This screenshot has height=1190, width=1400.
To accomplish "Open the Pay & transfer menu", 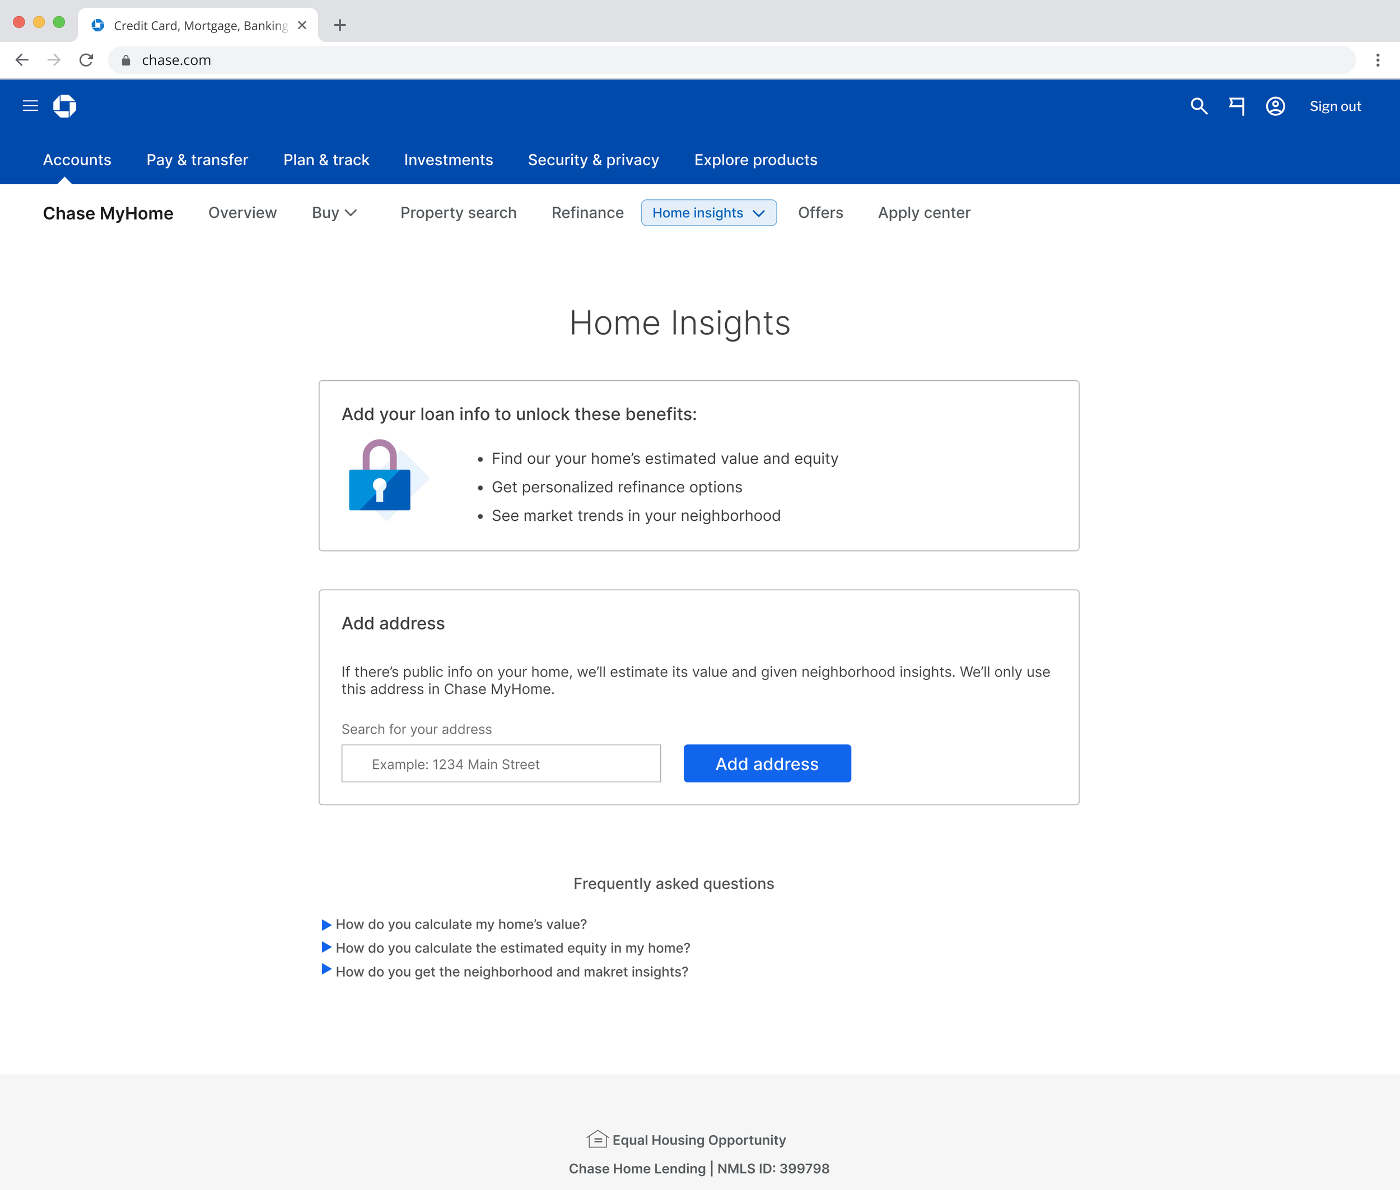I will 197,160.
